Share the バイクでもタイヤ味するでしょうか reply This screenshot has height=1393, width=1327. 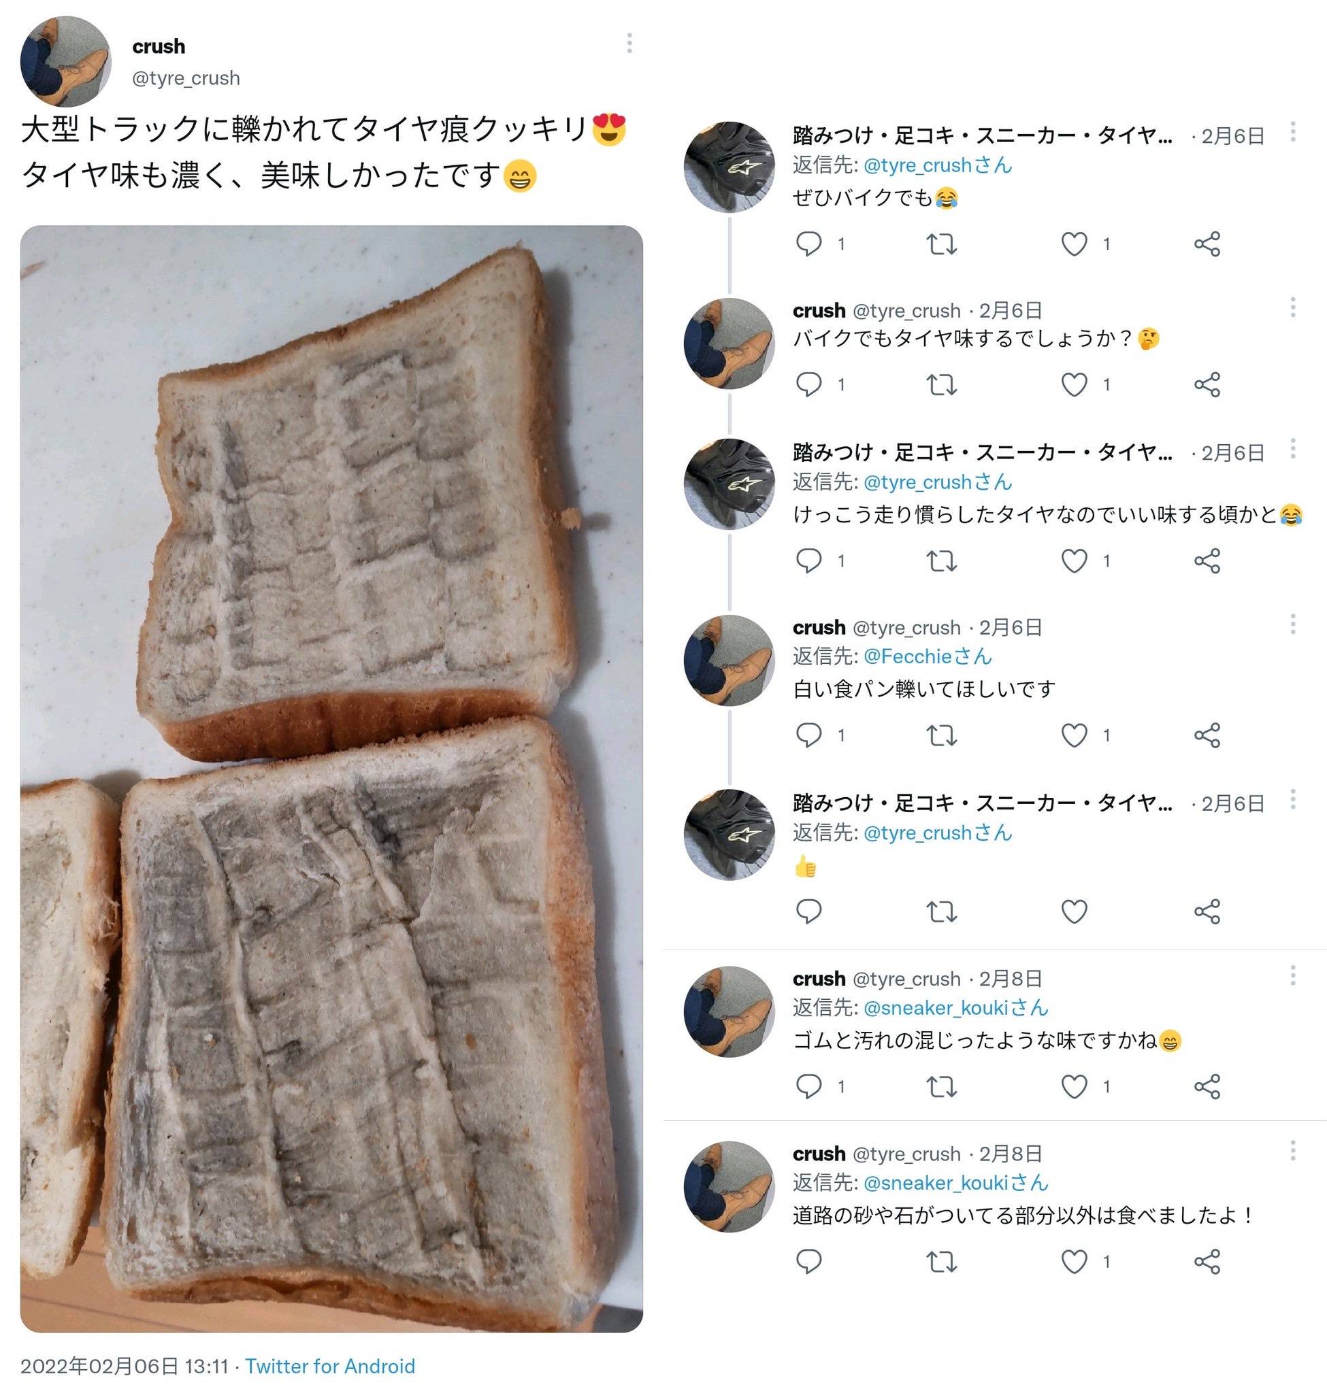point(1207,385)
